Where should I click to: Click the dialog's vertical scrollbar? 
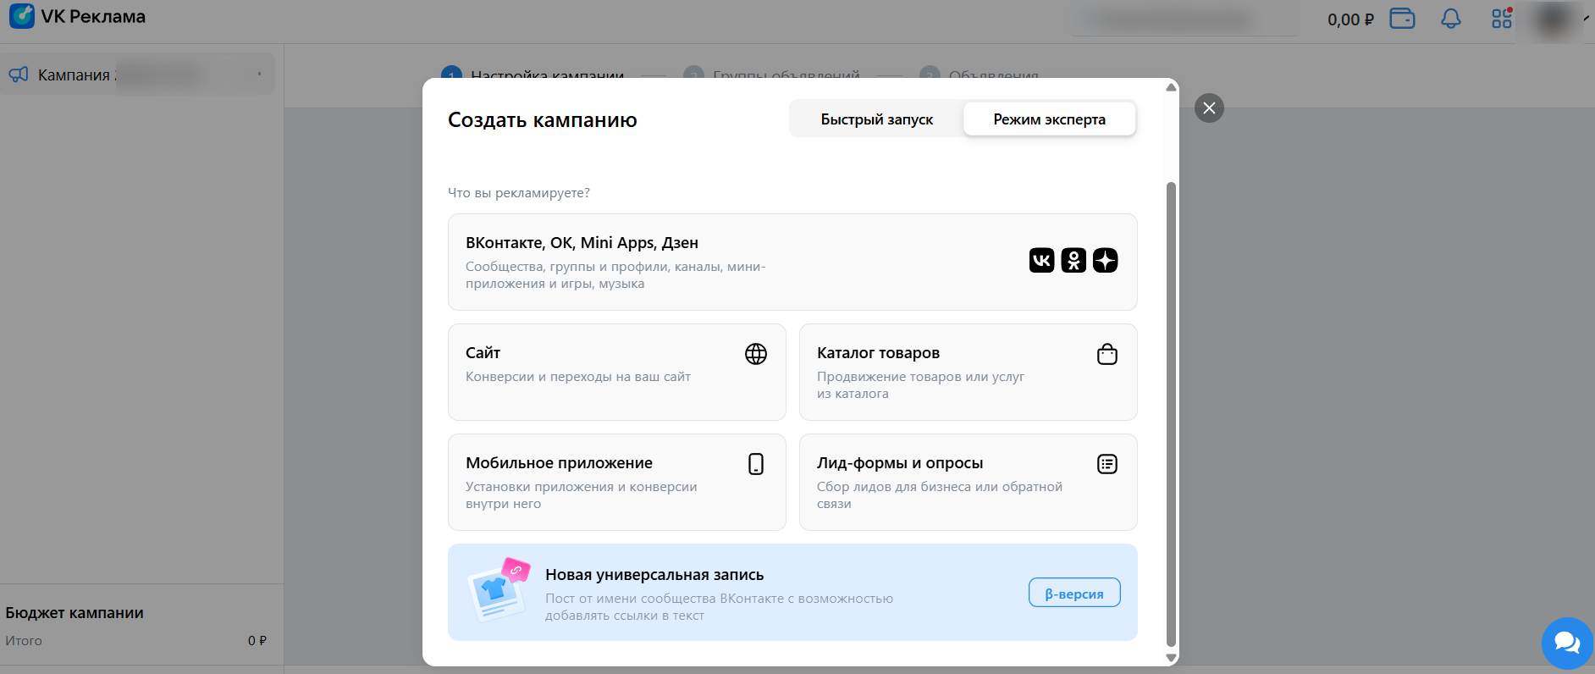pyautogui.click(x=1171, y=413)
